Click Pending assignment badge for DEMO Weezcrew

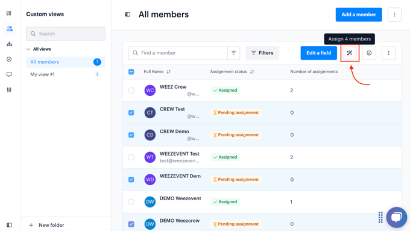click(x=236, y=224)
